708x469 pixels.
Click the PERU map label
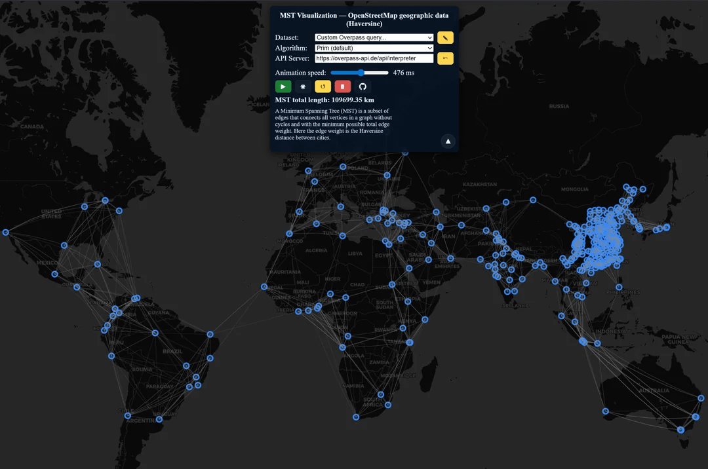coord(117,343)
